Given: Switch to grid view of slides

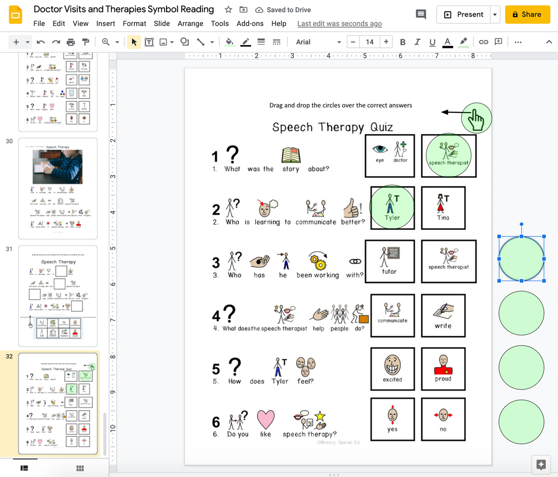Looking at the screenshot, I should tap(80, 468).
